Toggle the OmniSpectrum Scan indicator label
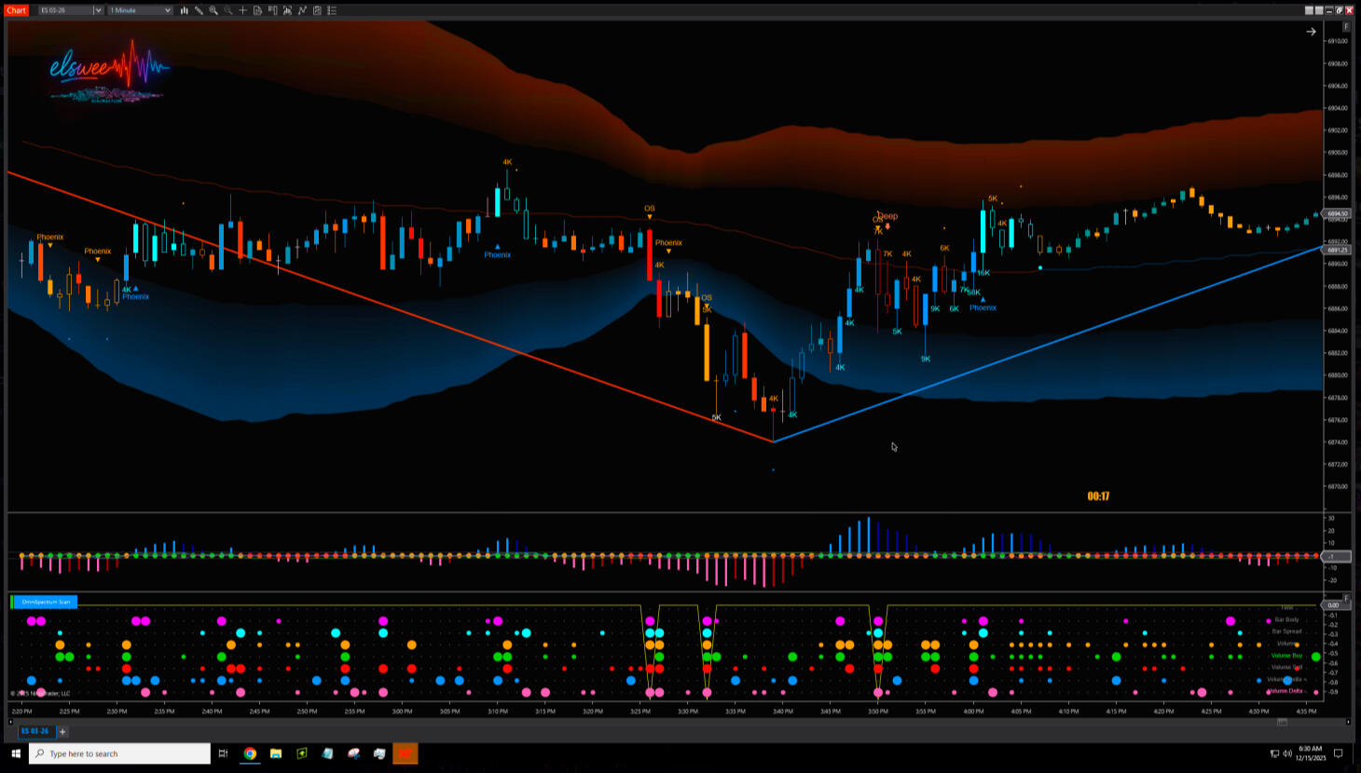 click(x=46, y=602)
